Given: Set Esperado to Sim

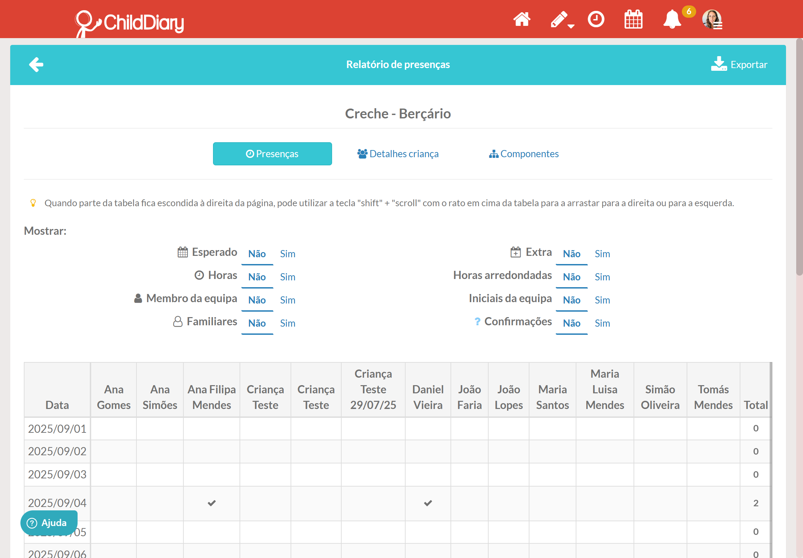Looking at the screenshot, I should click(x=288, y=254).
